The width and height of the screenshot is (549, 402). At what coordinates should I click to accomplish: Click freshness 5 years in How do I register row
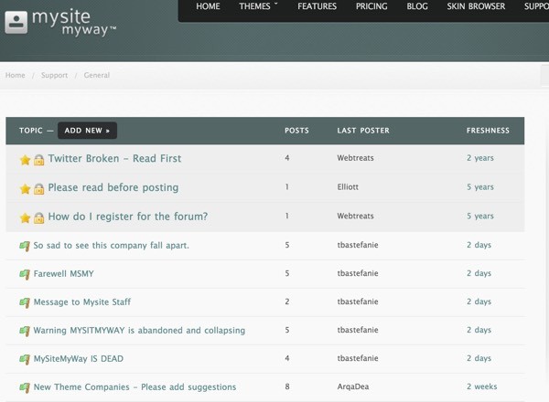click(x=480, y=216)
